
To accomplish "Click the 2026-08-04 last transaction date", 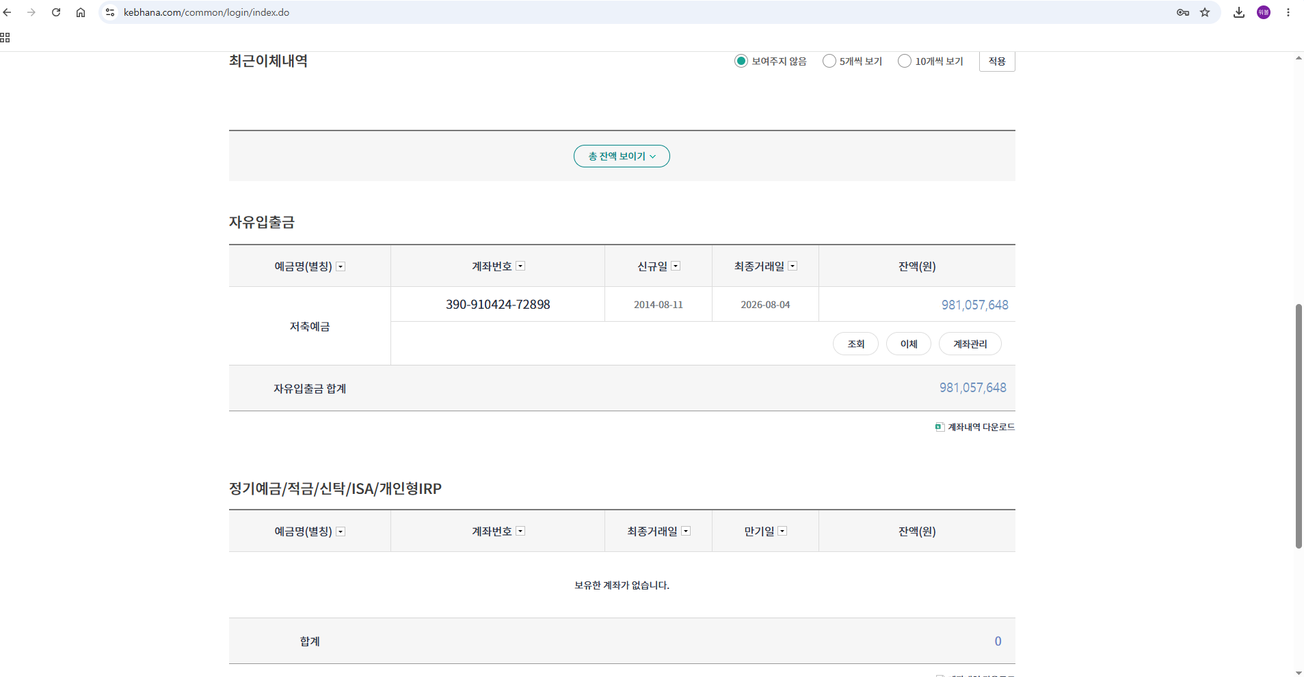I will pos(765,305).
